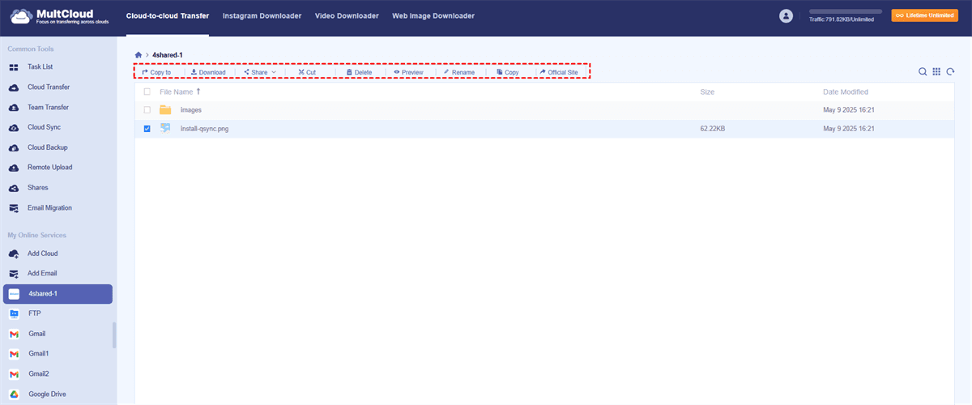Click the Delete toolbar button

[359, 72]
